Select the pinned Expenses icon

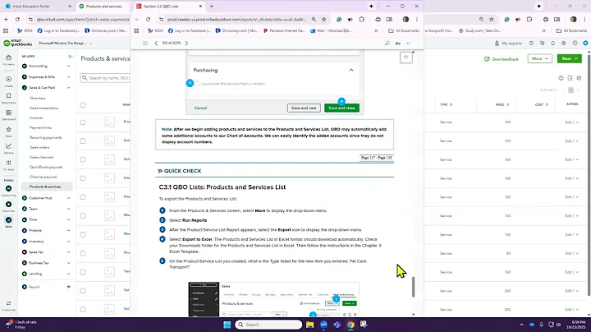tap(8, 205)
